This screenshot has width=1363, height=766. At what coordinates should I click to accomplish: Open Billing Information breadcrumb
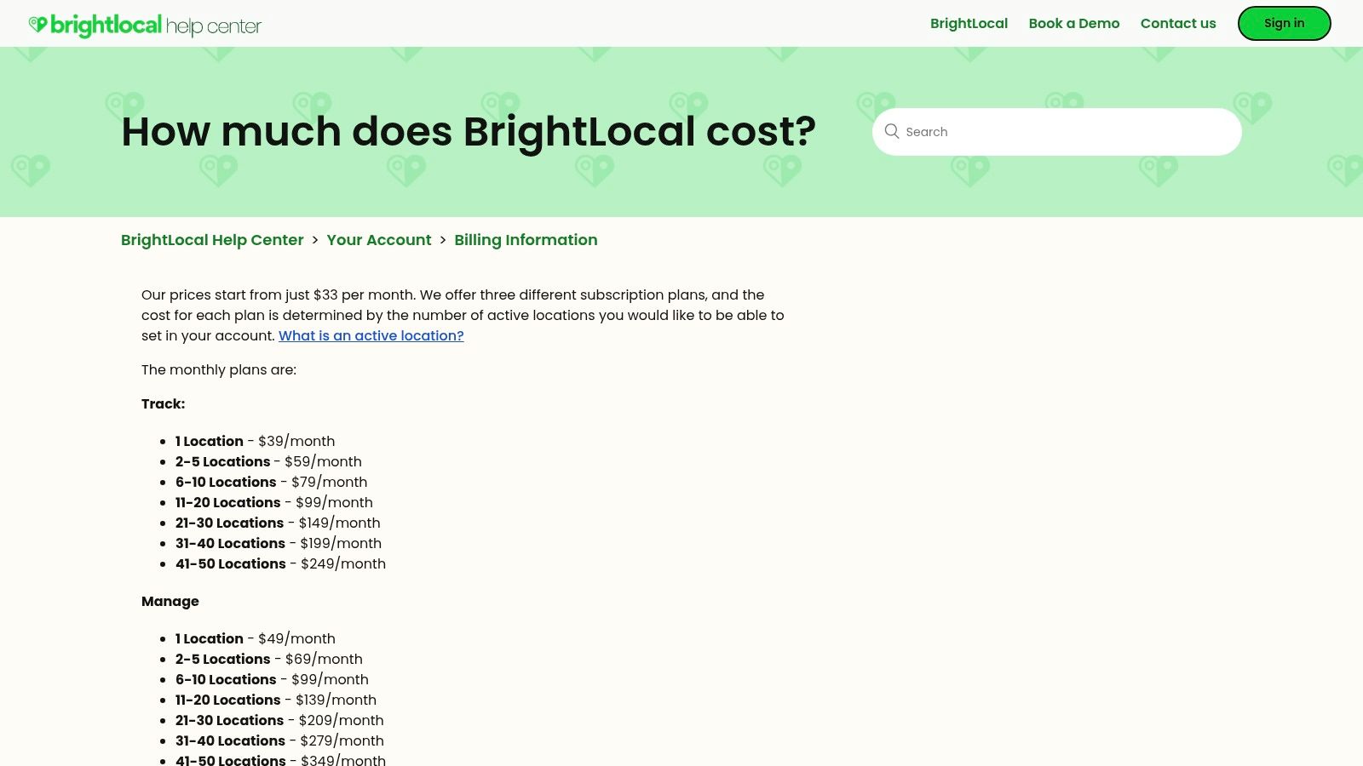[x=526, y=240]
